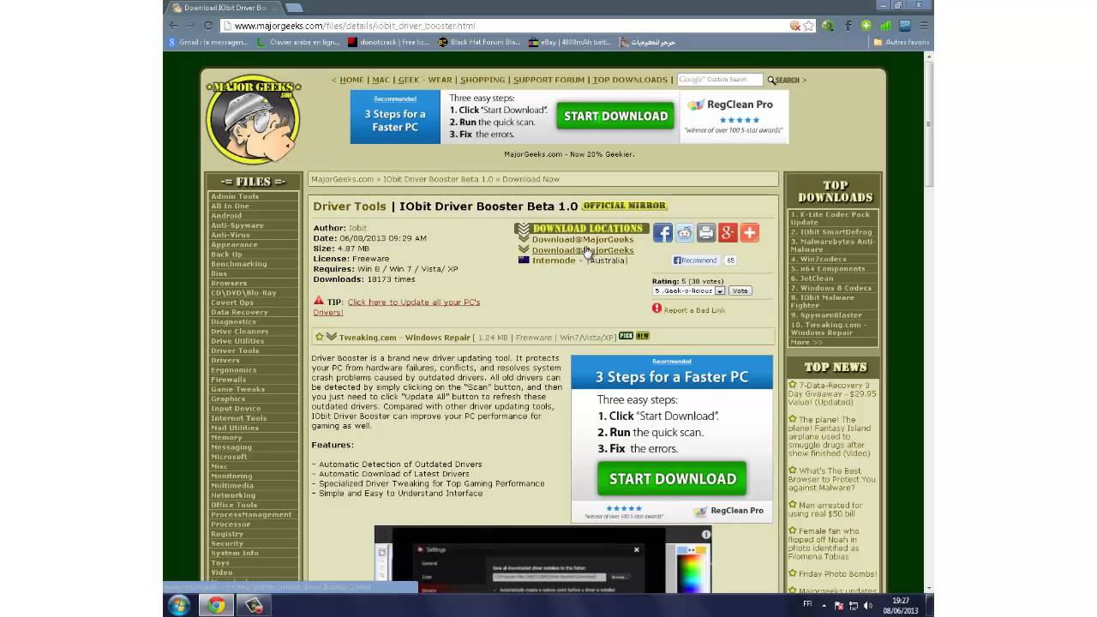The width and height of the screenshot is (1097, 617).
Task: Open Firewalls category in sidebar
Action: click(229, 380)
